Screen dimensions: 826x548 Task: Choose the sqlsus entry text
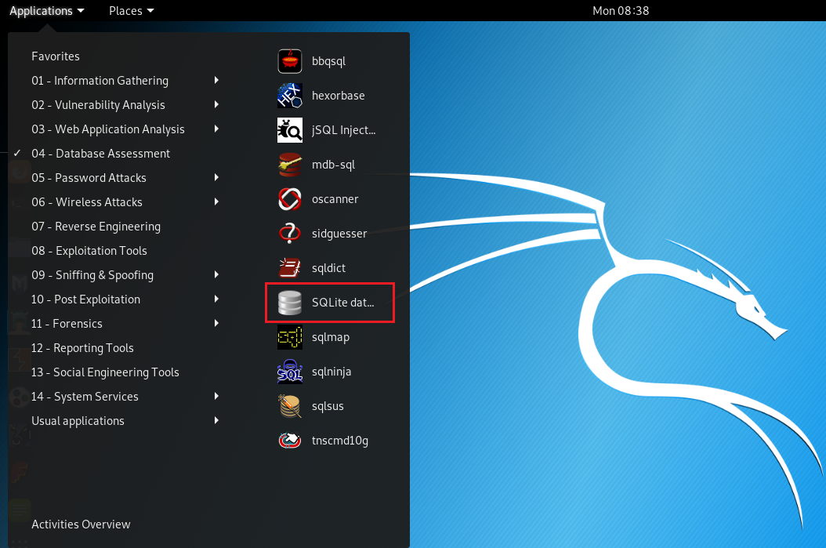point(328,406)
